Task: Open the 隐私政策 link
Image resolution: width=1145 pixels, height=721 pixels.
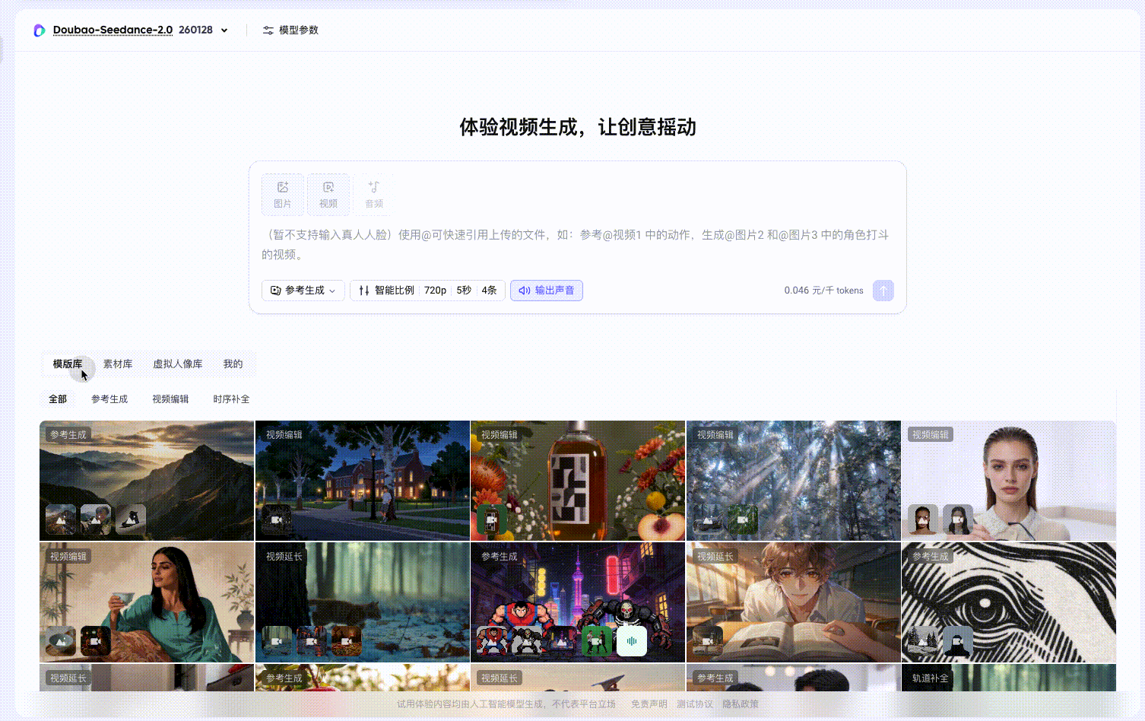Action: [741, 704]
